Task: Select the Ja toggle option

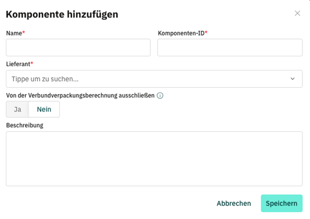Action: pos(17,109)
